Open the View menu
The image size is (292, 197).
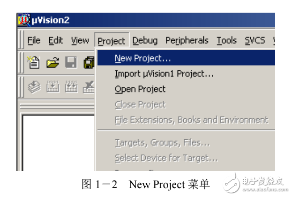[80, 41]
